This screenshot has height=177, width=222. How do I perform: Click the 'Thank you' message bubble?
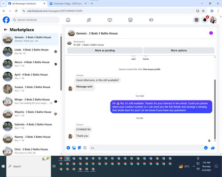pyautogui.click(x=82, y=136)
